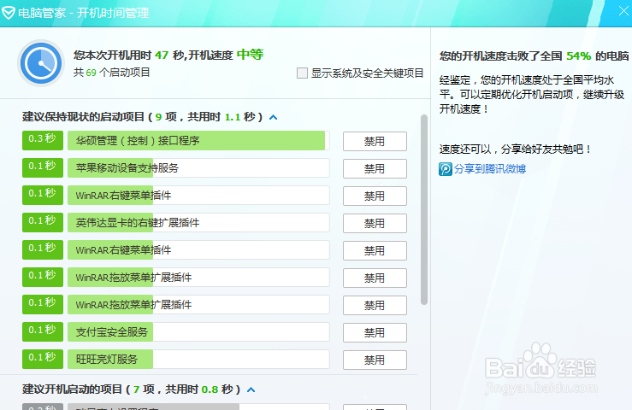Image resolution: width=632 pixels, height=410 pixels.
Task: Select the 苹果移动设备支持服务 row
Action: pos(198,168)
